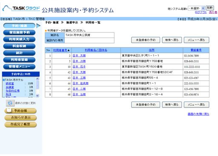The width and height of the screenshot is (218, 156).
Task: Click the 多目的広場 link in the sidebar
Action: click(13, 91)
